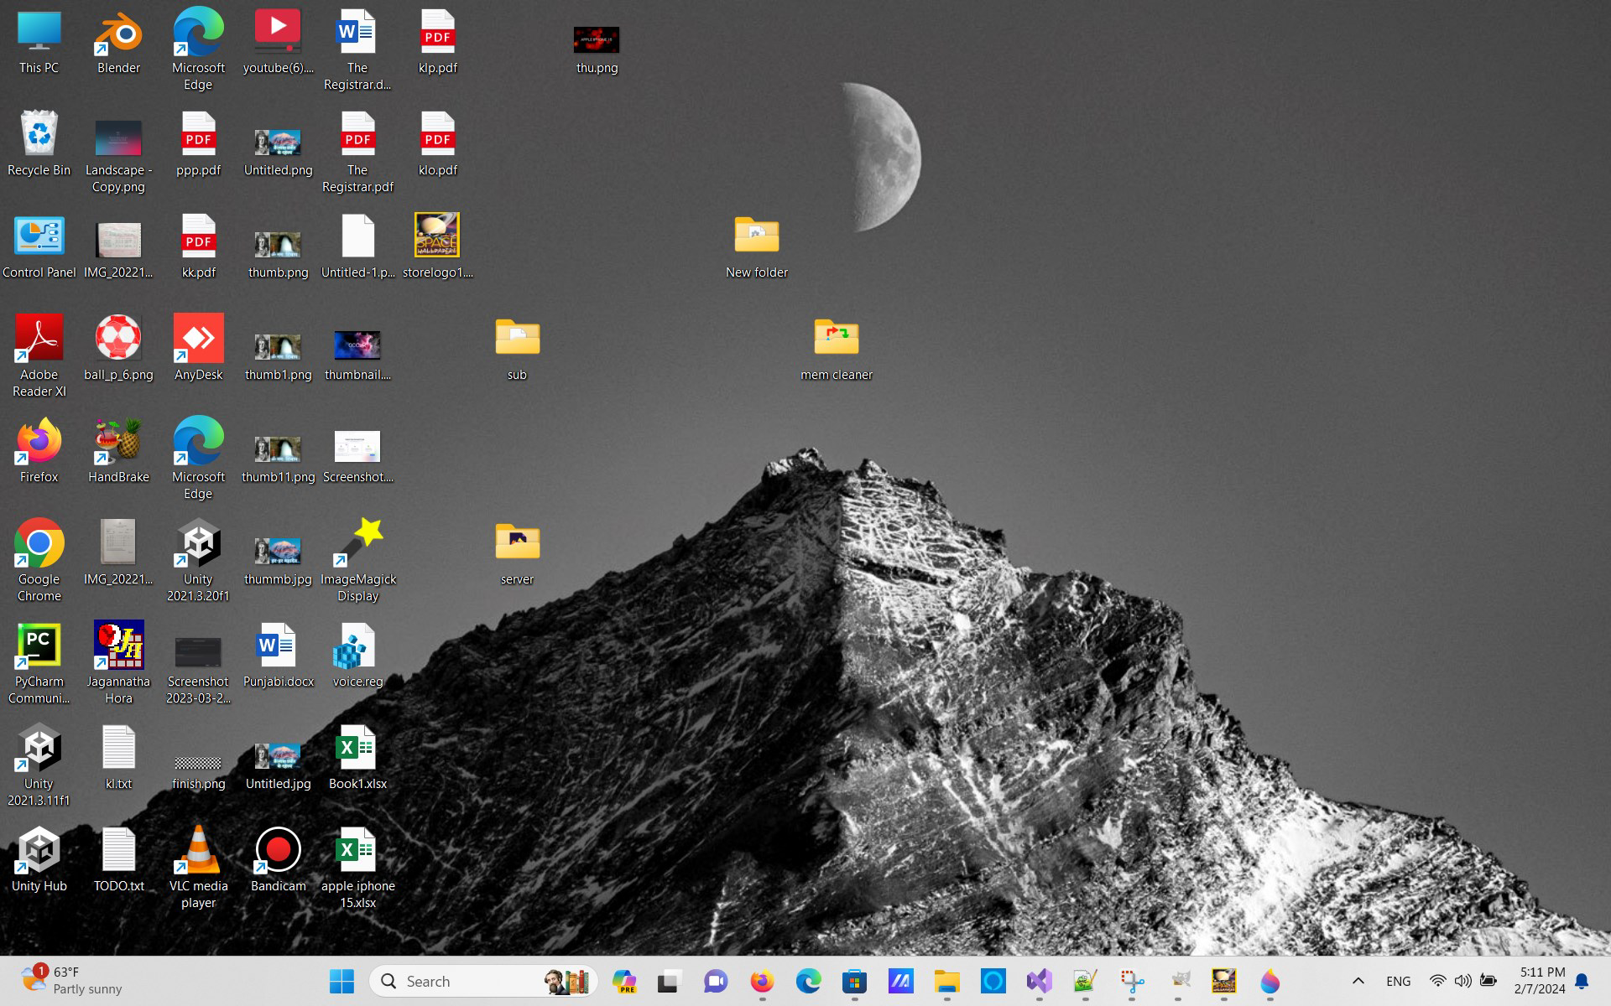Select the thu.png image thumbnail

pos(597,49)
